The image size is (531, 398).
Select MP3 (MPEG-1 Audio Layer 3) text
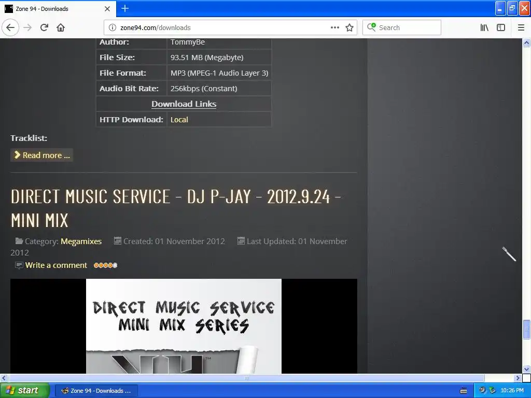(219, 73)
